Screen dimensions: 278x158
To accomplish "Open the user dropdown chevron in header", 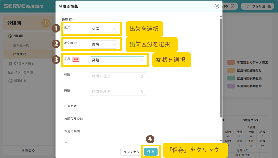I will [x=232, y=6].
